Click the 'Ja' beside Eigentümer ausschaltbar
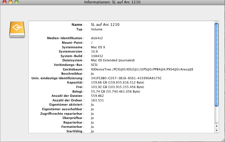The width and height of the screenshot is (225, 142). [92, 109]
